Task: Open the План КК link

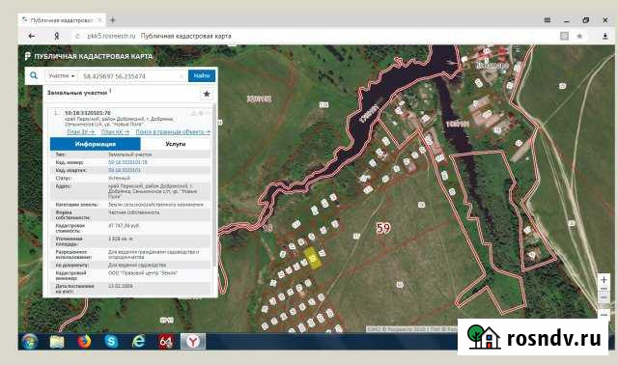Action: [115, 132]
